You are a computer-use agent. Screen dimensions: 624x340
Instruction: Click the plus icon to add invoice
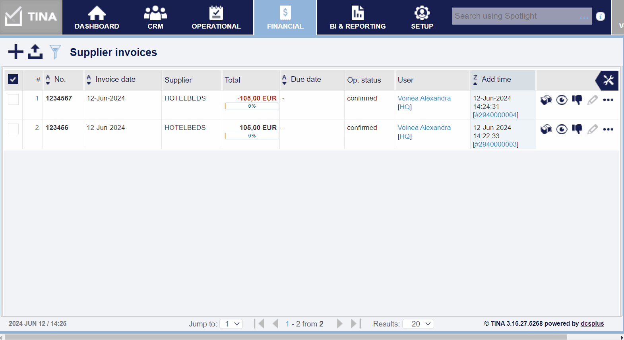tap(16, 52)
